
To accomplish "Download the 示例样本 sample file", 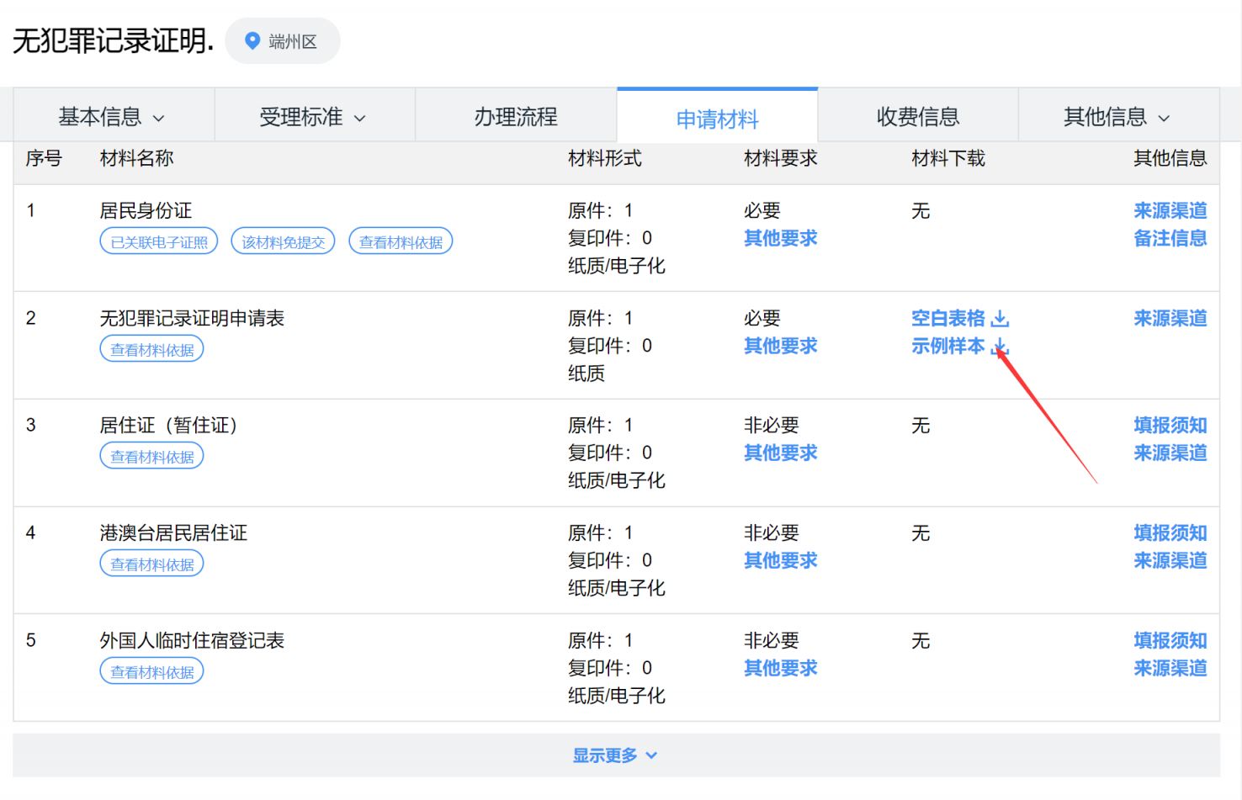I will [x=958, y=347].
